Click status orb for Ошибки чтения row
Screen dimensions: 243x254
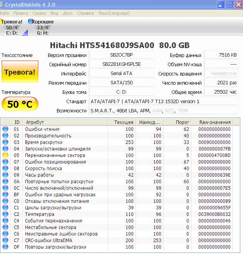[x=5, y=129]
